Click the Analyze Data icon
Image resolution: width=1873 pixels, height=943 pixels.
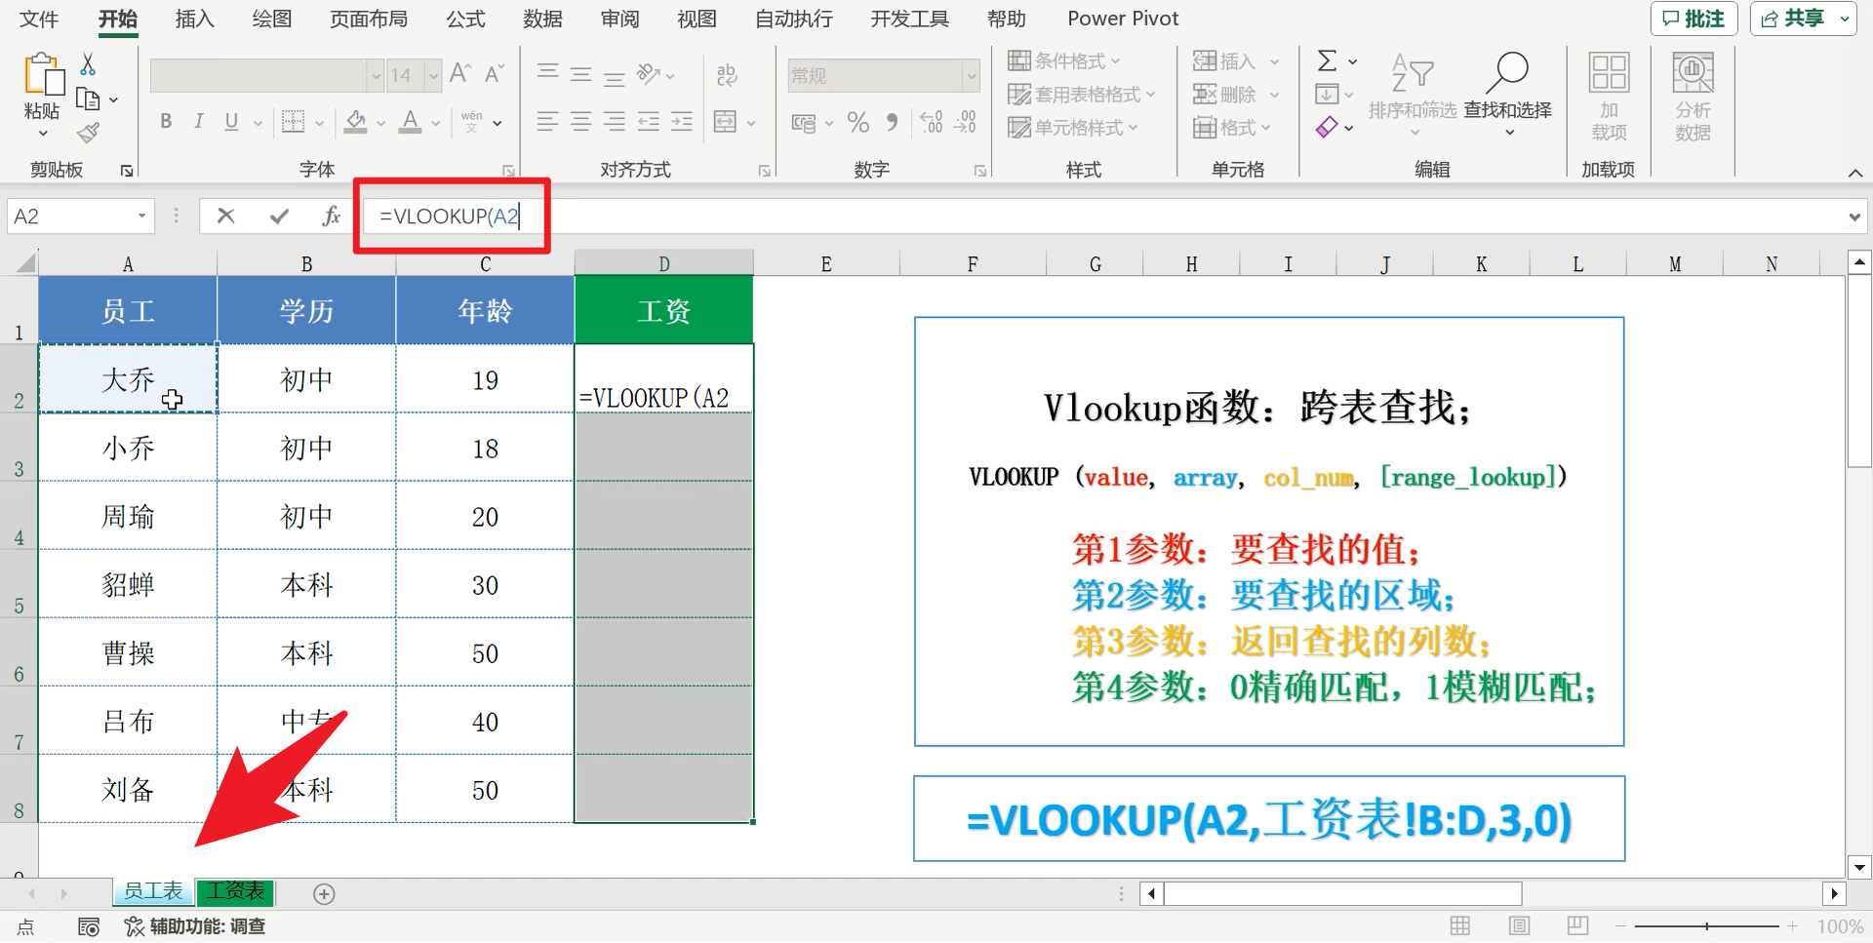click(1693, 73)
